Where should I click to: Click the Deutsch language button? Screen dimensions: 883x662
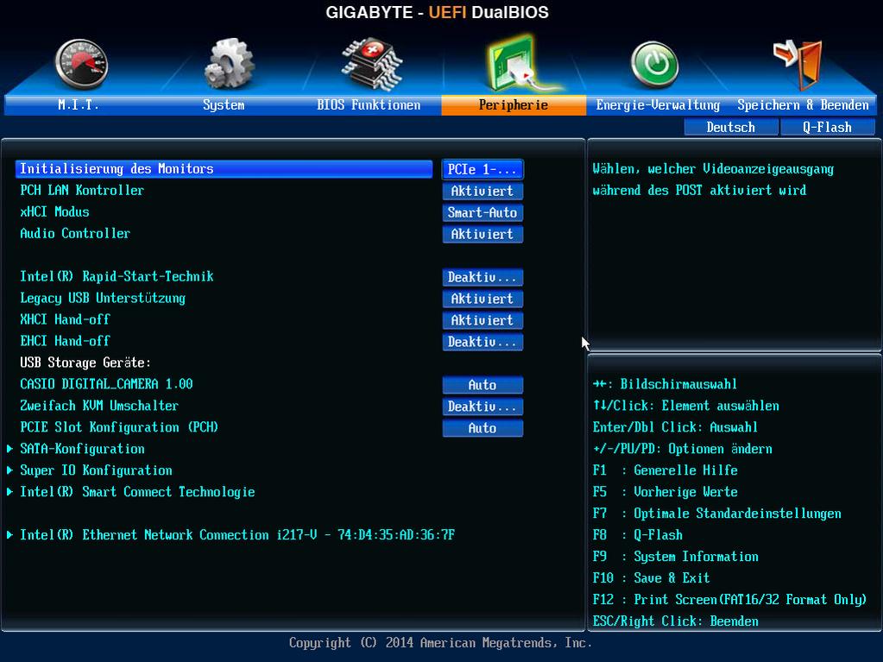pyautogui.click(x=731, y=127)
